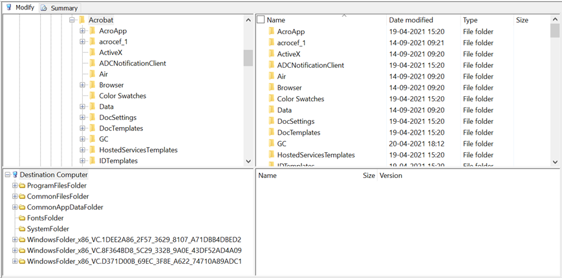Click the FontsFolder folder icon

(22, 218)
